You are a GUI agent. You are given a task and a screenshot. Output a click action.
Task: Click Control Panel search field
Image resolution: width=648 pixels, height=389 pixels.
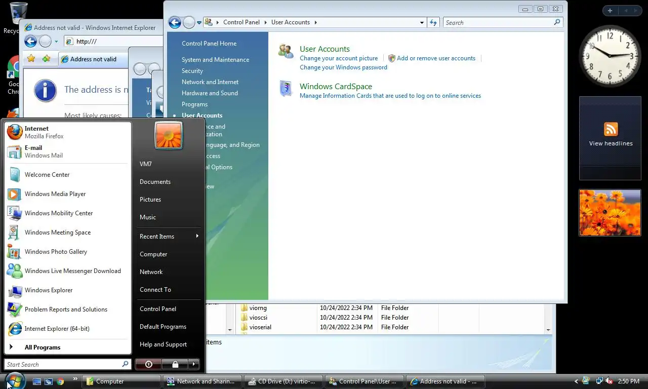[x=499, y=22]
